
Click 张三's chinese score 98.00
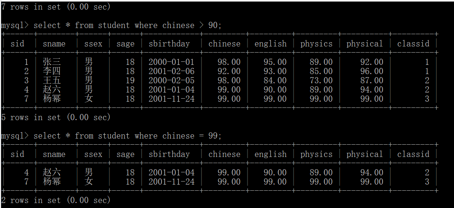229,62
